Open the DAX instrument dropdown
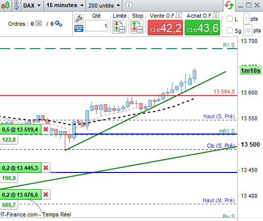This screenshot has height=221, width=263. coord(32,6)
